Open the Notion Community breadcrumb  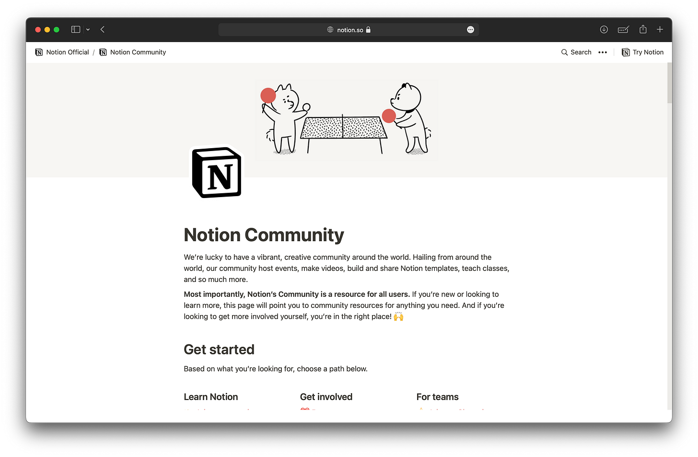(133, 52)
